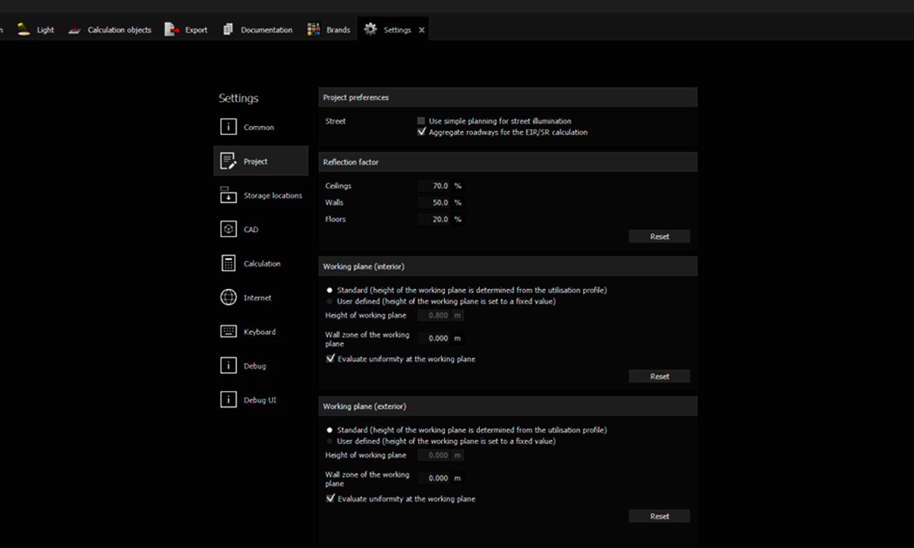914x548 pixels.
Task: Select User defined for interior working plane
Action: (x=330, y=301)
